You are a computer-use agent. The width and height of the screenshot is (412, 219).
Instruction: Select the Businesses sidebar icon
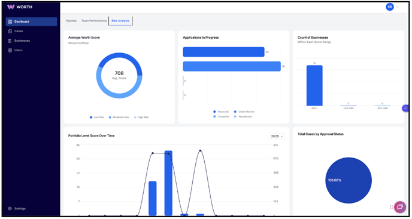click(10, 41)
